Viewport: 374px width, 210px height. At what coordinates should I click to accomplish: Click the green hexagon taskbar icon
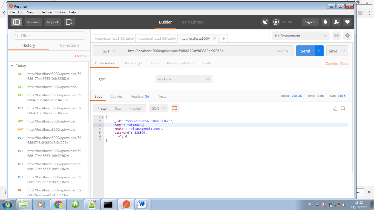(x=75, y=204)
